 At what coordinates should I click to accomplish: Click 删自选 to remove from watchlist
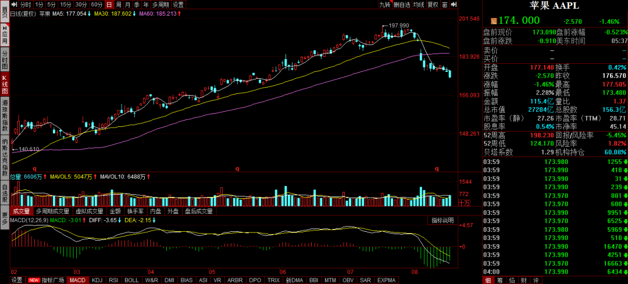(x=402, y=5)
